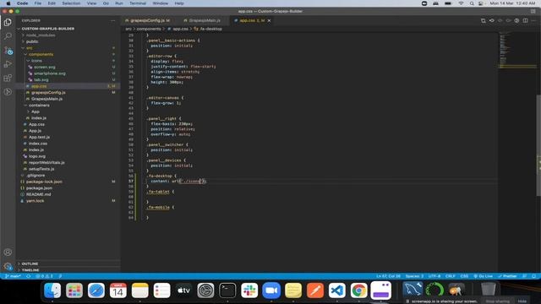
Task: Expand the node_modules folder
Action: [41, 35]
